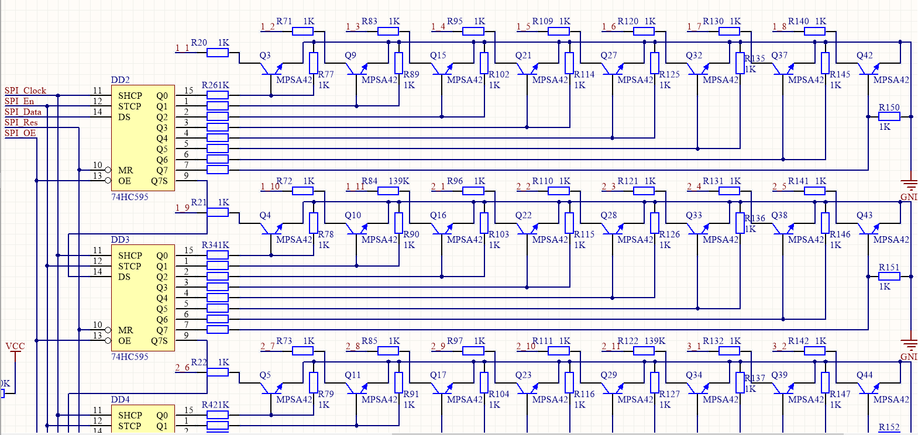Click the 139K value text of R84

click(399, 181)
